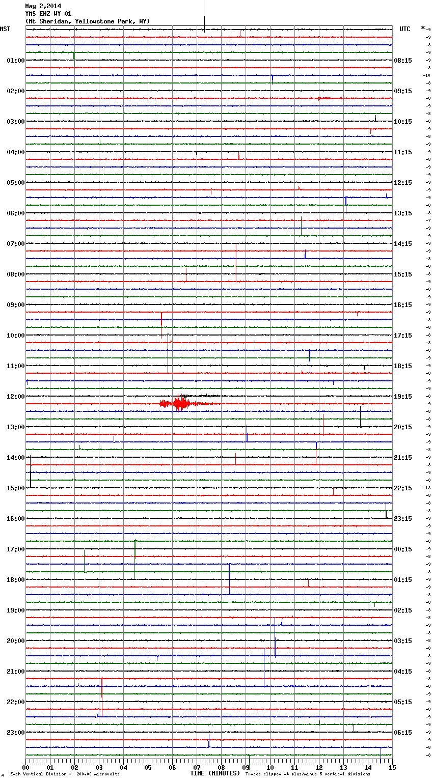Click minute tick '15' on the bottom axis

[x=392, y=767]
